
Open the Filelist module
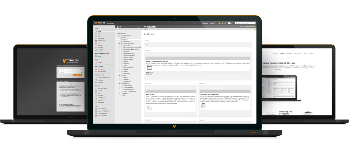(99, 63)
